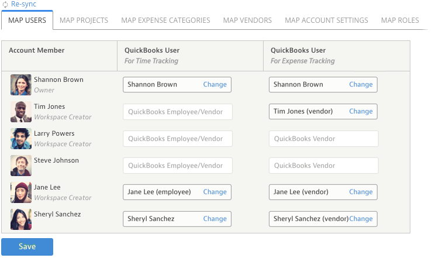432x258 pixels.
Task: Go to the Map Vendors tab
Action: coord(247,20)
